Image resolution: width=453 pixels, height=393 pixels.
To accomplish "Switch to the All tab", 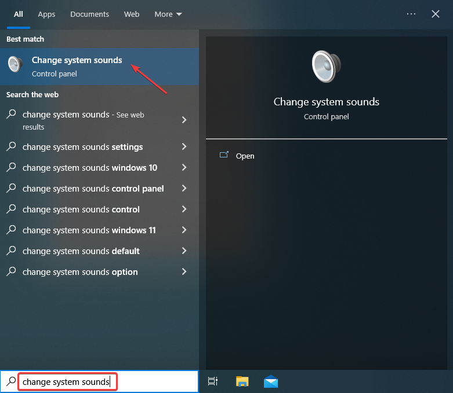I will tap(18, 14).
